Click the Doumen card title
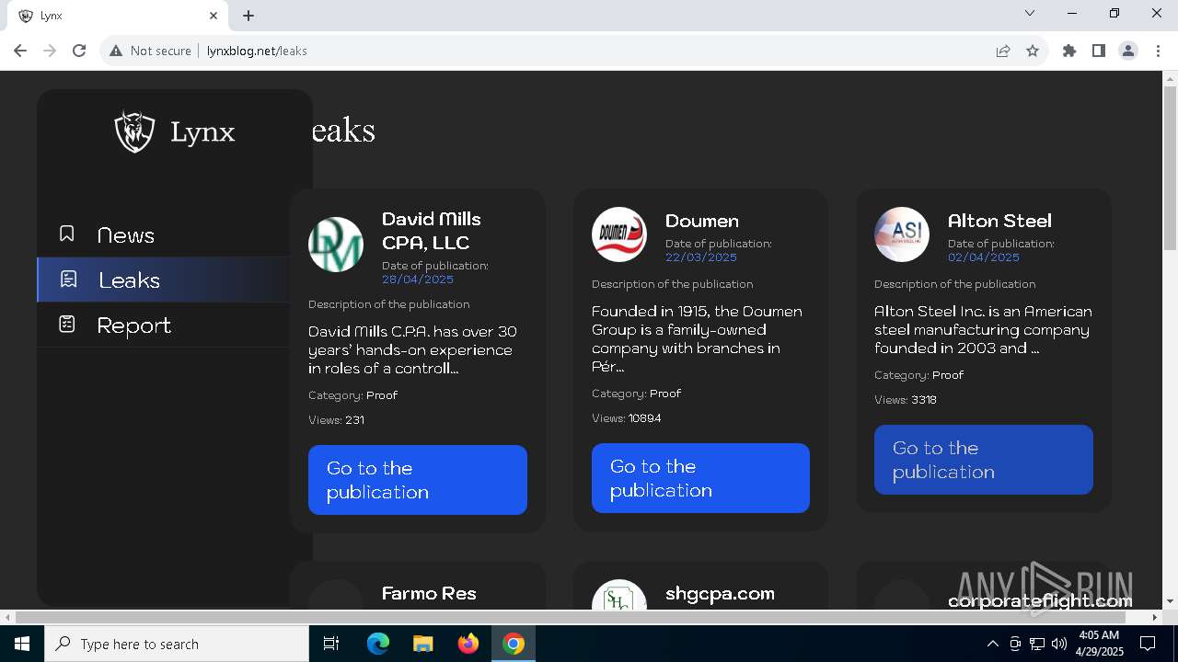Image resolution: width=1178 pixels, height=662 pixels. pyautogui.click(x=702, y=221)
